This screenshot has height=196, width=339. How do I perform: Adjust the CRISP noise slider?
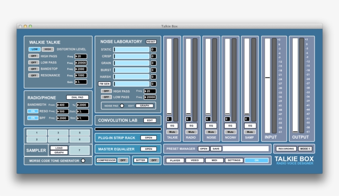pyautogui.click(x=131, y=56)
